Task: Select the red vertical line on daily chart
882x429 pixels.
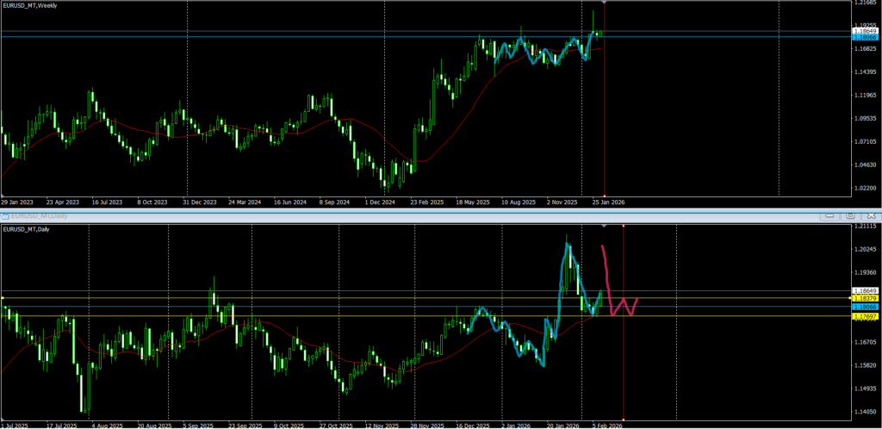Action: coord(623,362)
